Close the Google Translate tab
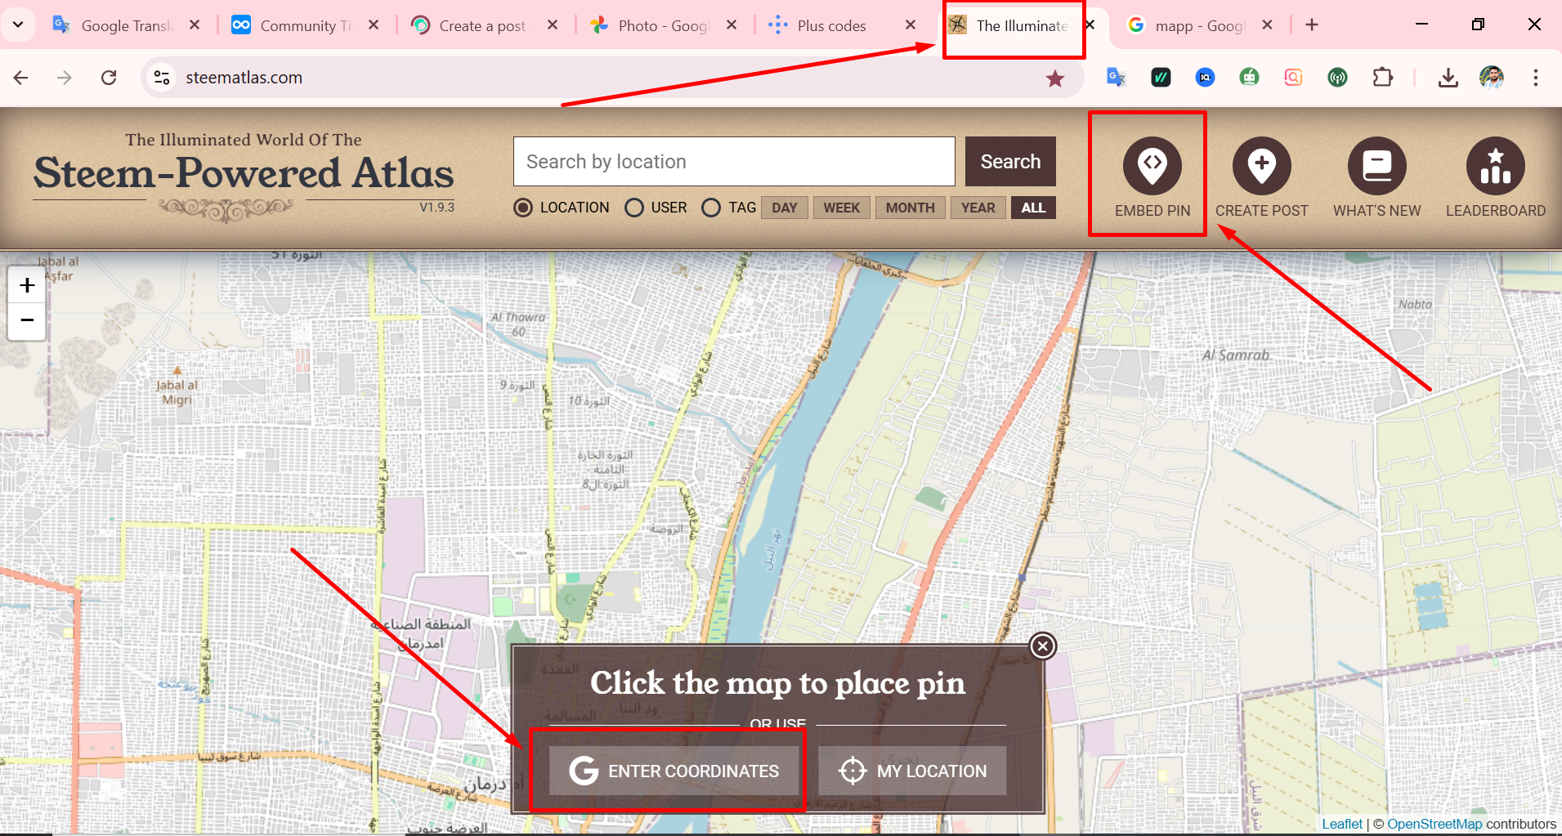This screenshot has width=1562, height=836. 195,25
